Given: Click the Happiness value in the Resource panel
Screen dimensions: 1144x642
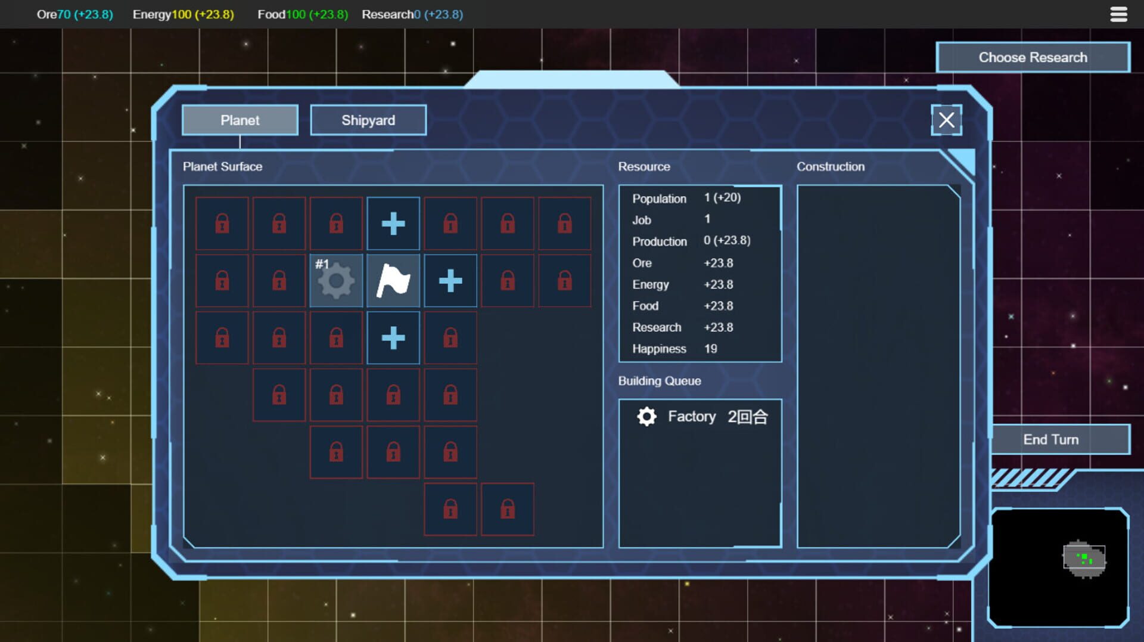Looking at the screenshot, I should [x=711, y=349].
